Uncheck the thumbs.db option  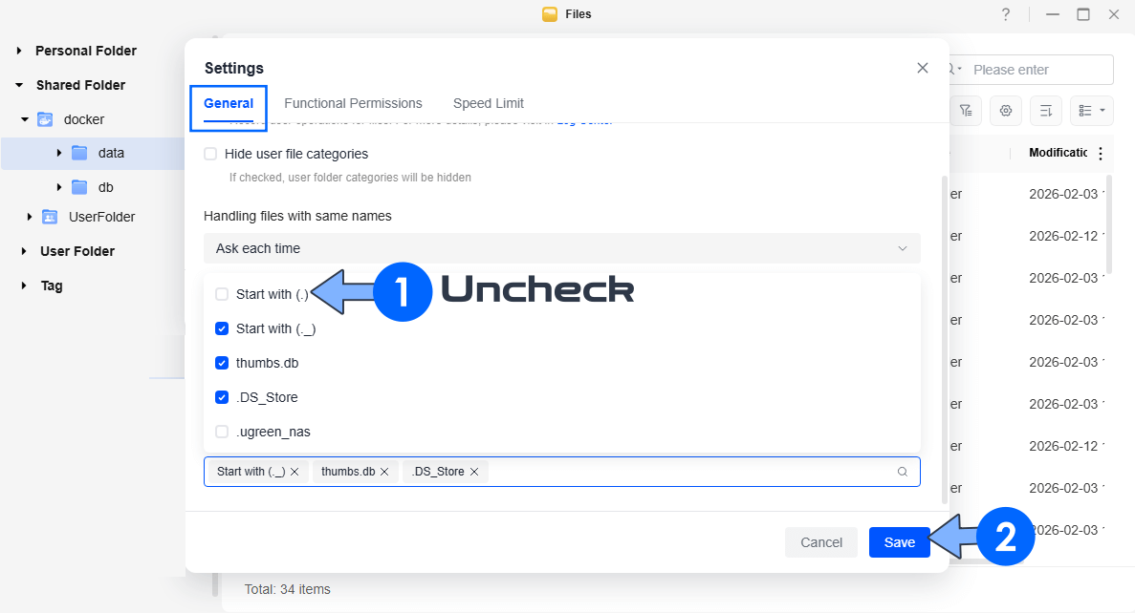coord(222,363)
